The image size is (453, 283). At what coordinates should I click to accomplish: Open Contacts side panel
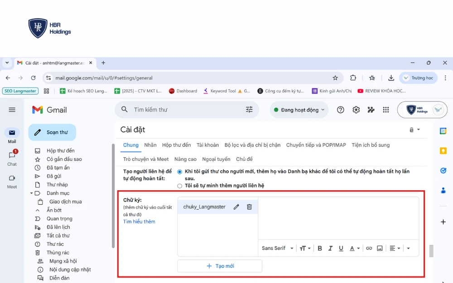coord(443,190)
